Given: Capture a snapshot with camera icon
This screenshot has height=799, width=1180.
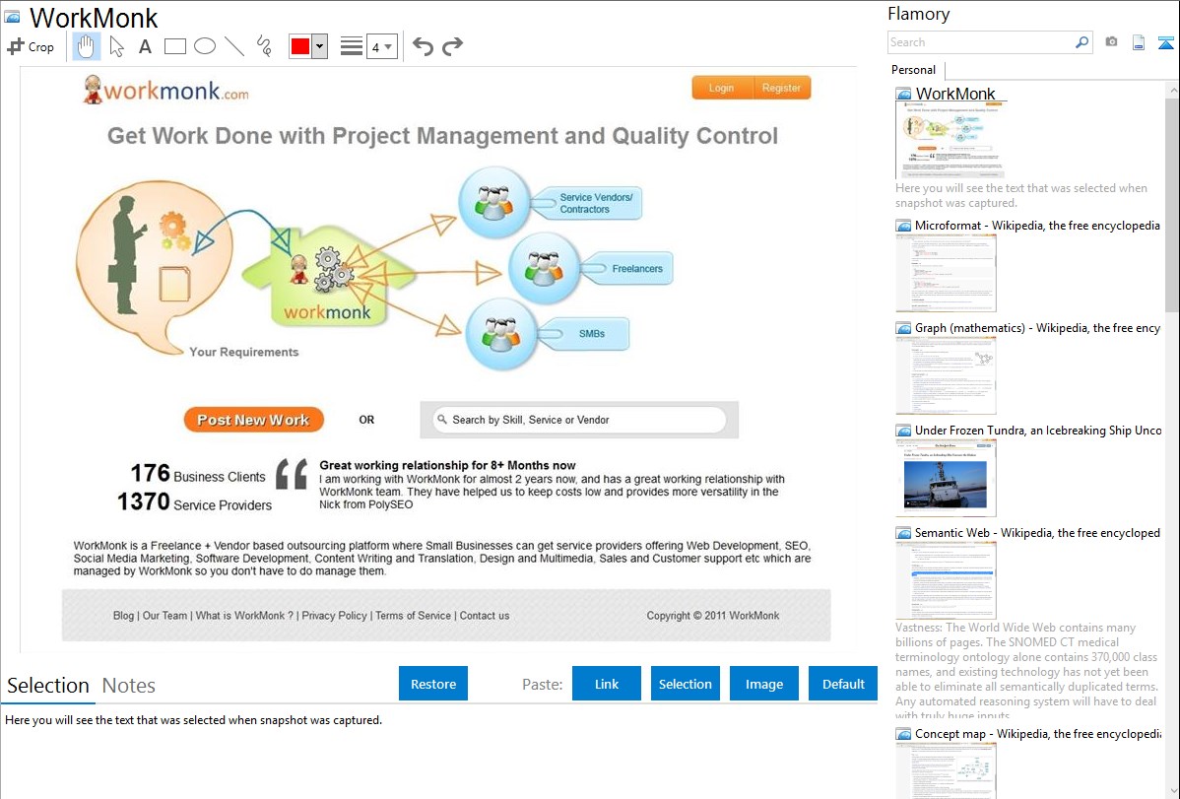Looking at the screenshot, I should [x=1111, y=42].
